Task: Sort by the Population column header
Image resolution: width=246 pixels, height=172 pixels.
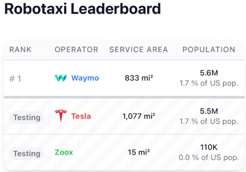Action: click(x=209, y=50)
